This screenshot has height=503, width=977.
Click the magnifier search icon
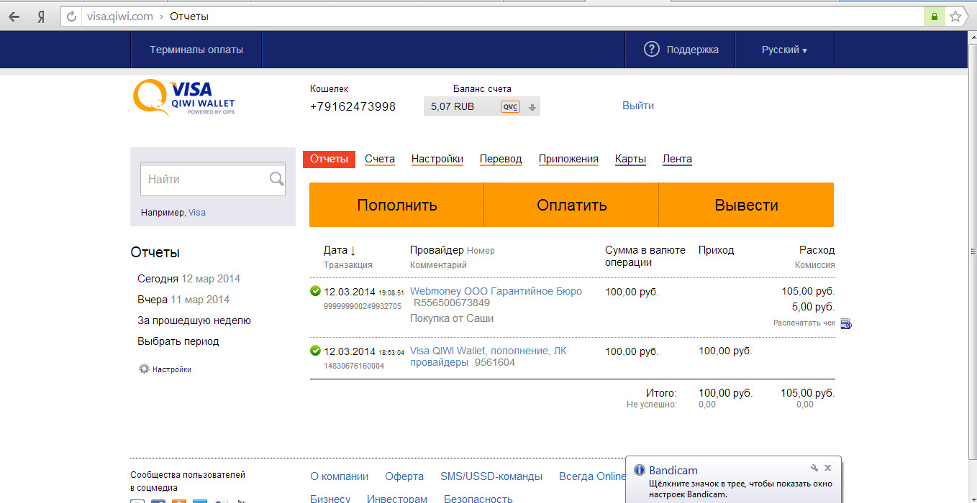point(276,179)
